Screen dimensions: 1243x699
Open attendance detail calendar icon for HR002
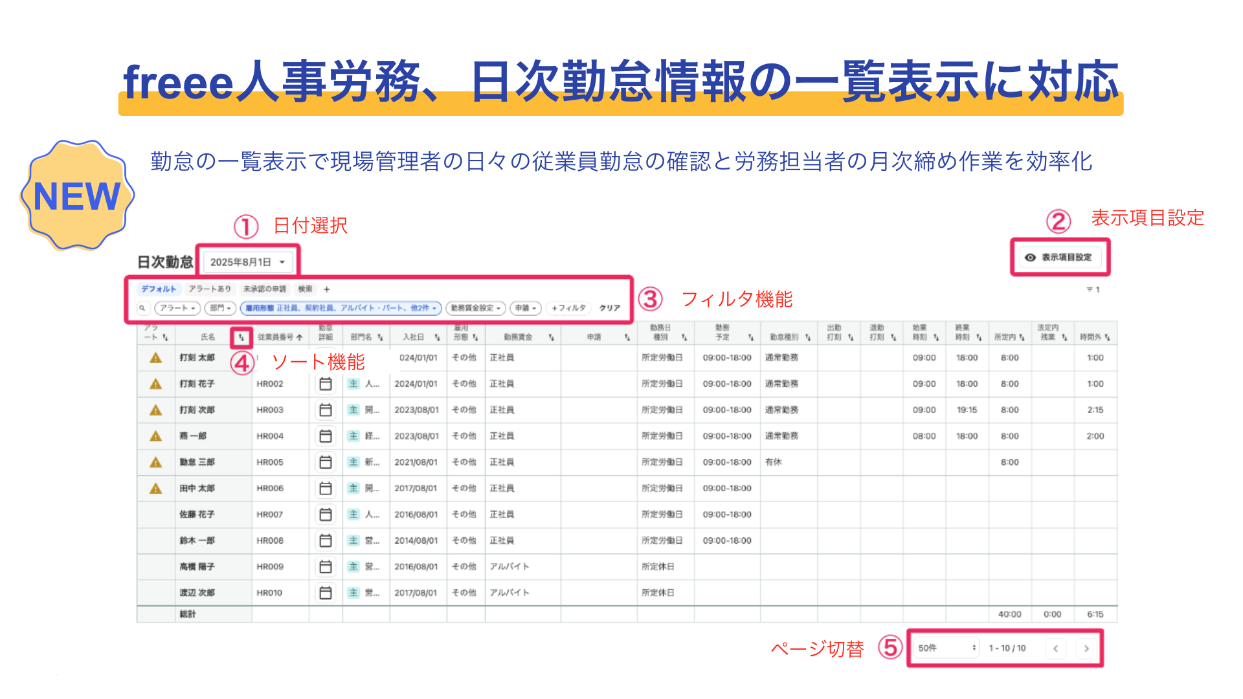tap(326, 384)
